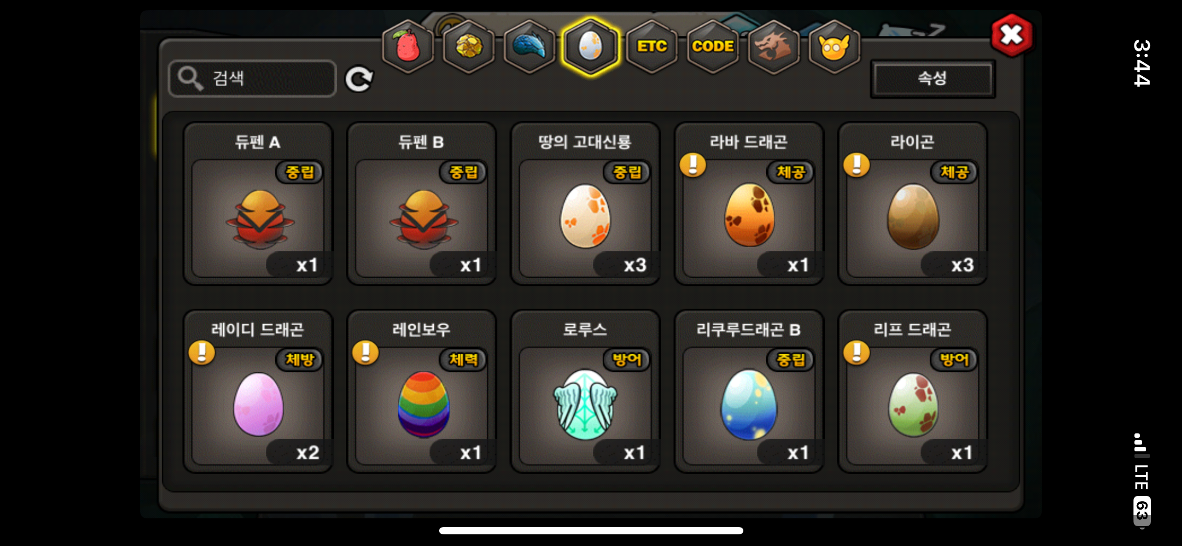This screenshot has height=546, width=1182.
Task: Select the rainbow 레인보우 egg
Action: point(422,391)
